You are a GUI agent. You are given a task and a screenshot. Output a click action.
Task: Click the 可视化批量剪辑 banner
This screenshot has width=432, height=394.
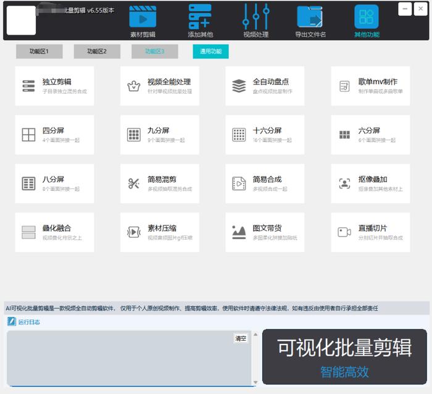pos(344,357)
